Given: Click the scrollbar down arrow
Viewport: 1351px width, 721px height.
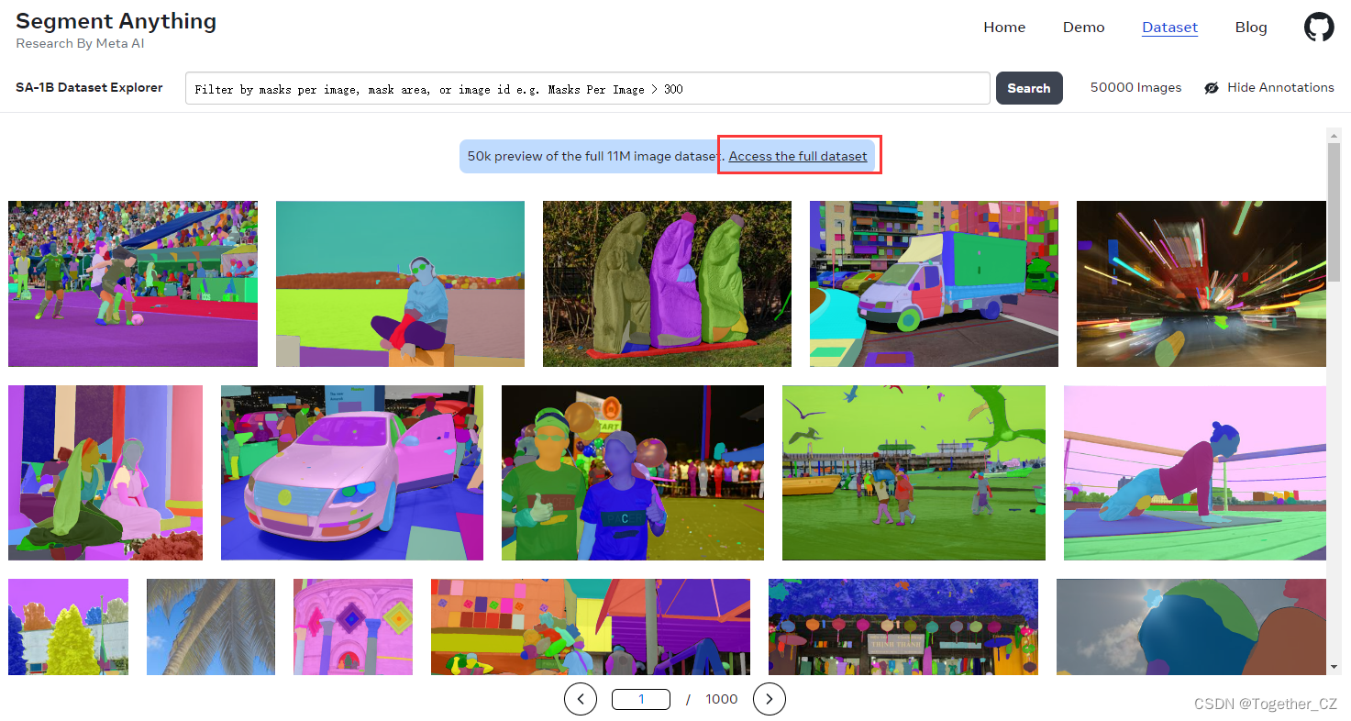Looking at the screenshot, I should coord(1334,667).
